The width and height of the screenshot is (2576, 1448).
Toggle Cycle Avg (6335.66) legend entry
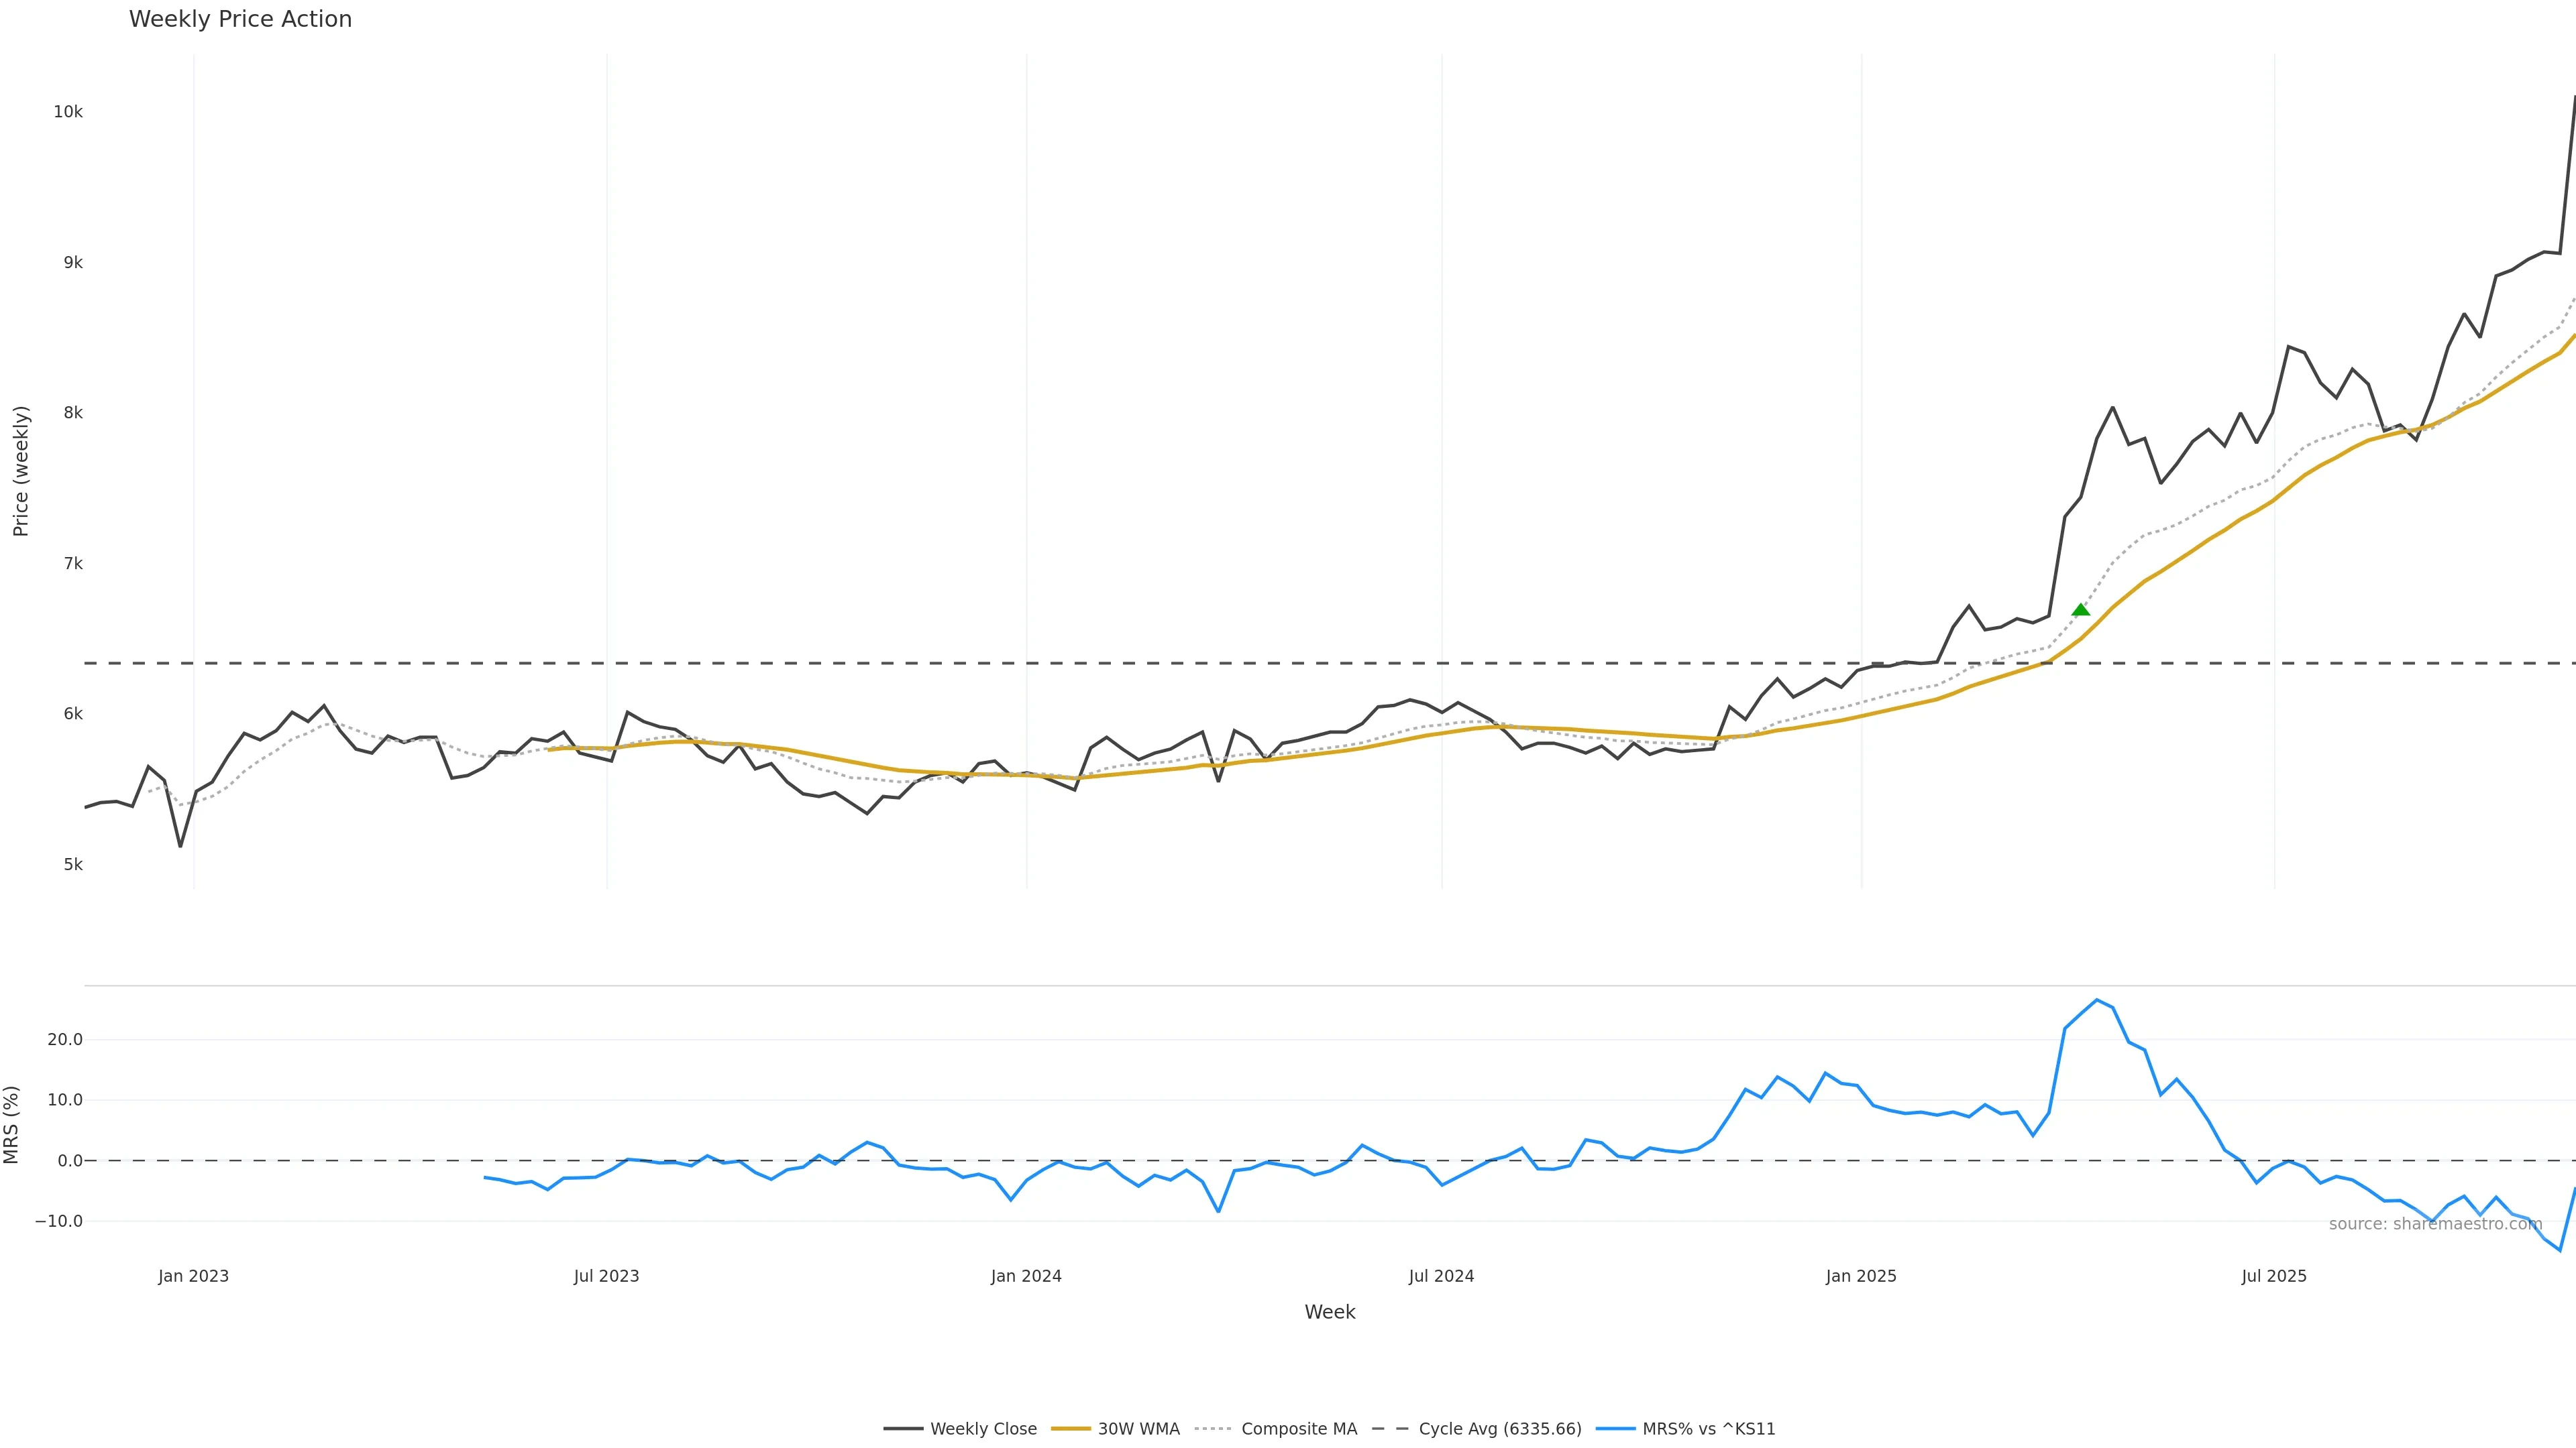click(1499, 1429)
